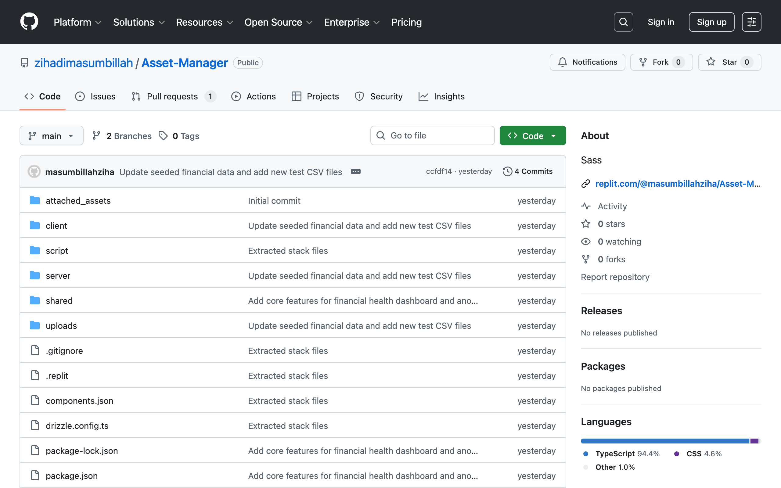Click the Sign up button
This screenshot has width=781, height=488.
pos(711,22)
